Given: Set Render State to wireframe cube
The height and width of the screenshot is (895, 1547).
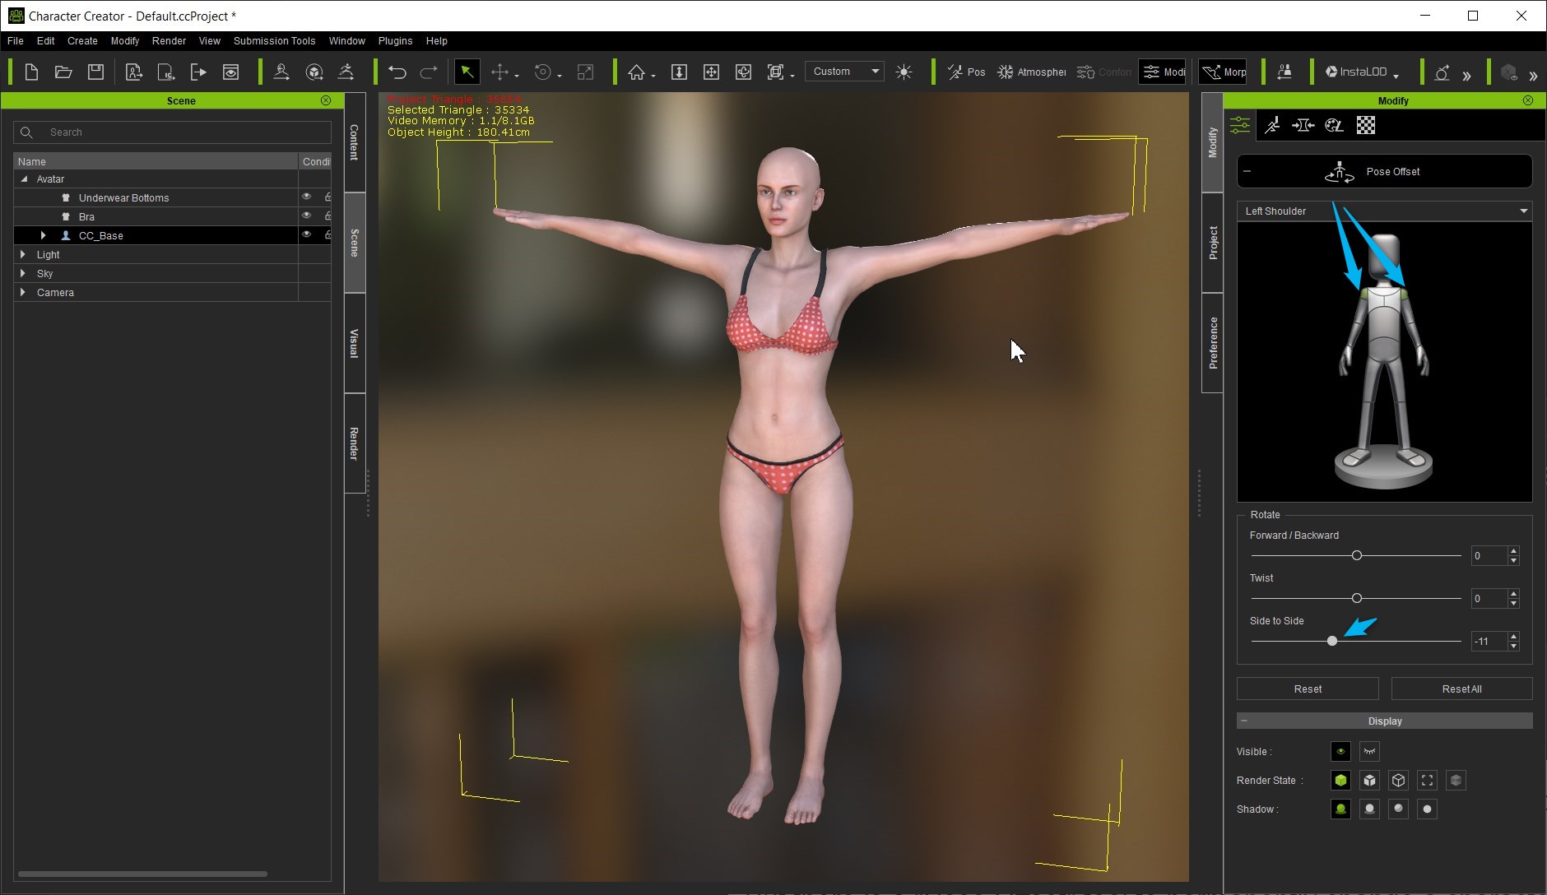Looking at the screenshot, I should pos(1398,780).
